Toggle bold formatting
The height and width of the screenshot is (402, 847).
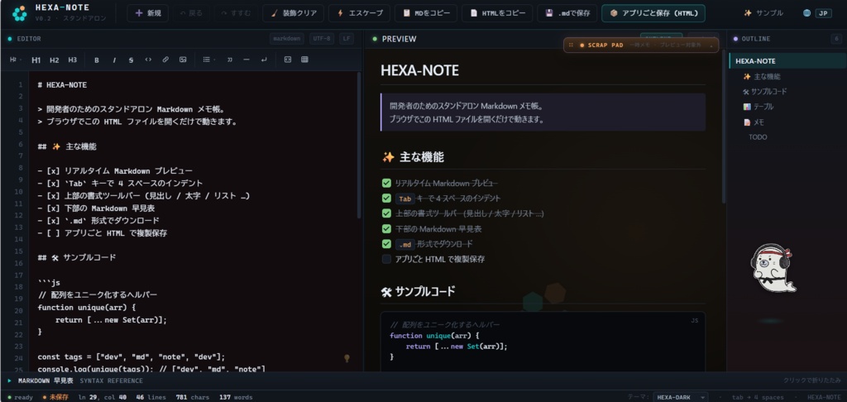tap(97, 60)
